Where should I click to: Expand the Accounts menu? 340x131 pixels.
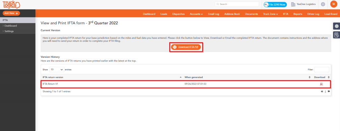pos(196,14)
